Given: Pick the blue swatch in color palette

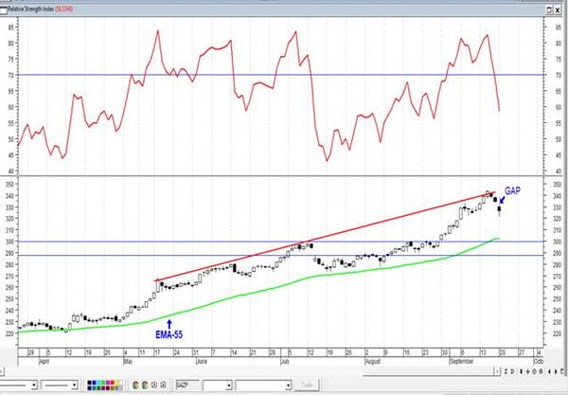Looking at the screenshot, I should (95, 383).
